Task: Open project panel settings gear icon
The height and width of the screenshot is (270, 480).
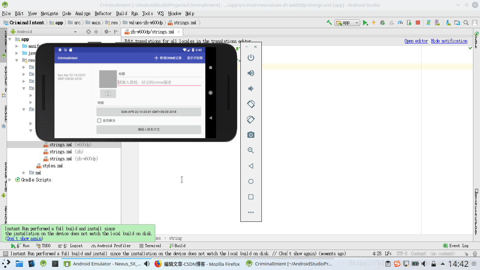Action: [107, 32]
